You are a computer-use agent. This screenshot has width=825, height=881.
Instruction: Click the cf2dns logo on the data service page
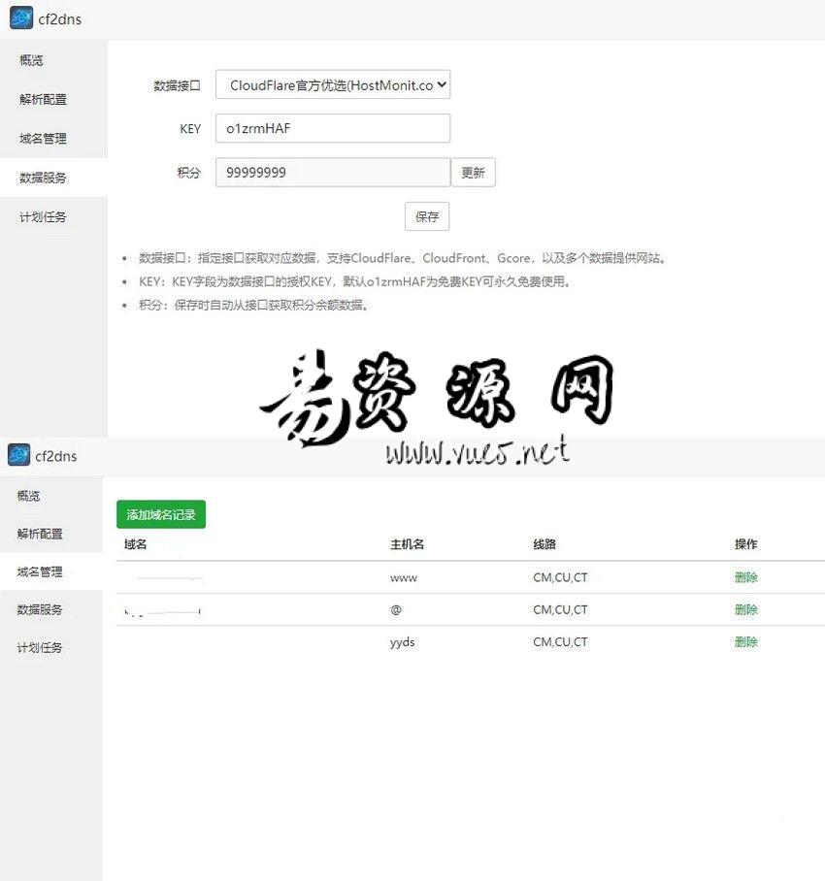click(x=21, y=18)
